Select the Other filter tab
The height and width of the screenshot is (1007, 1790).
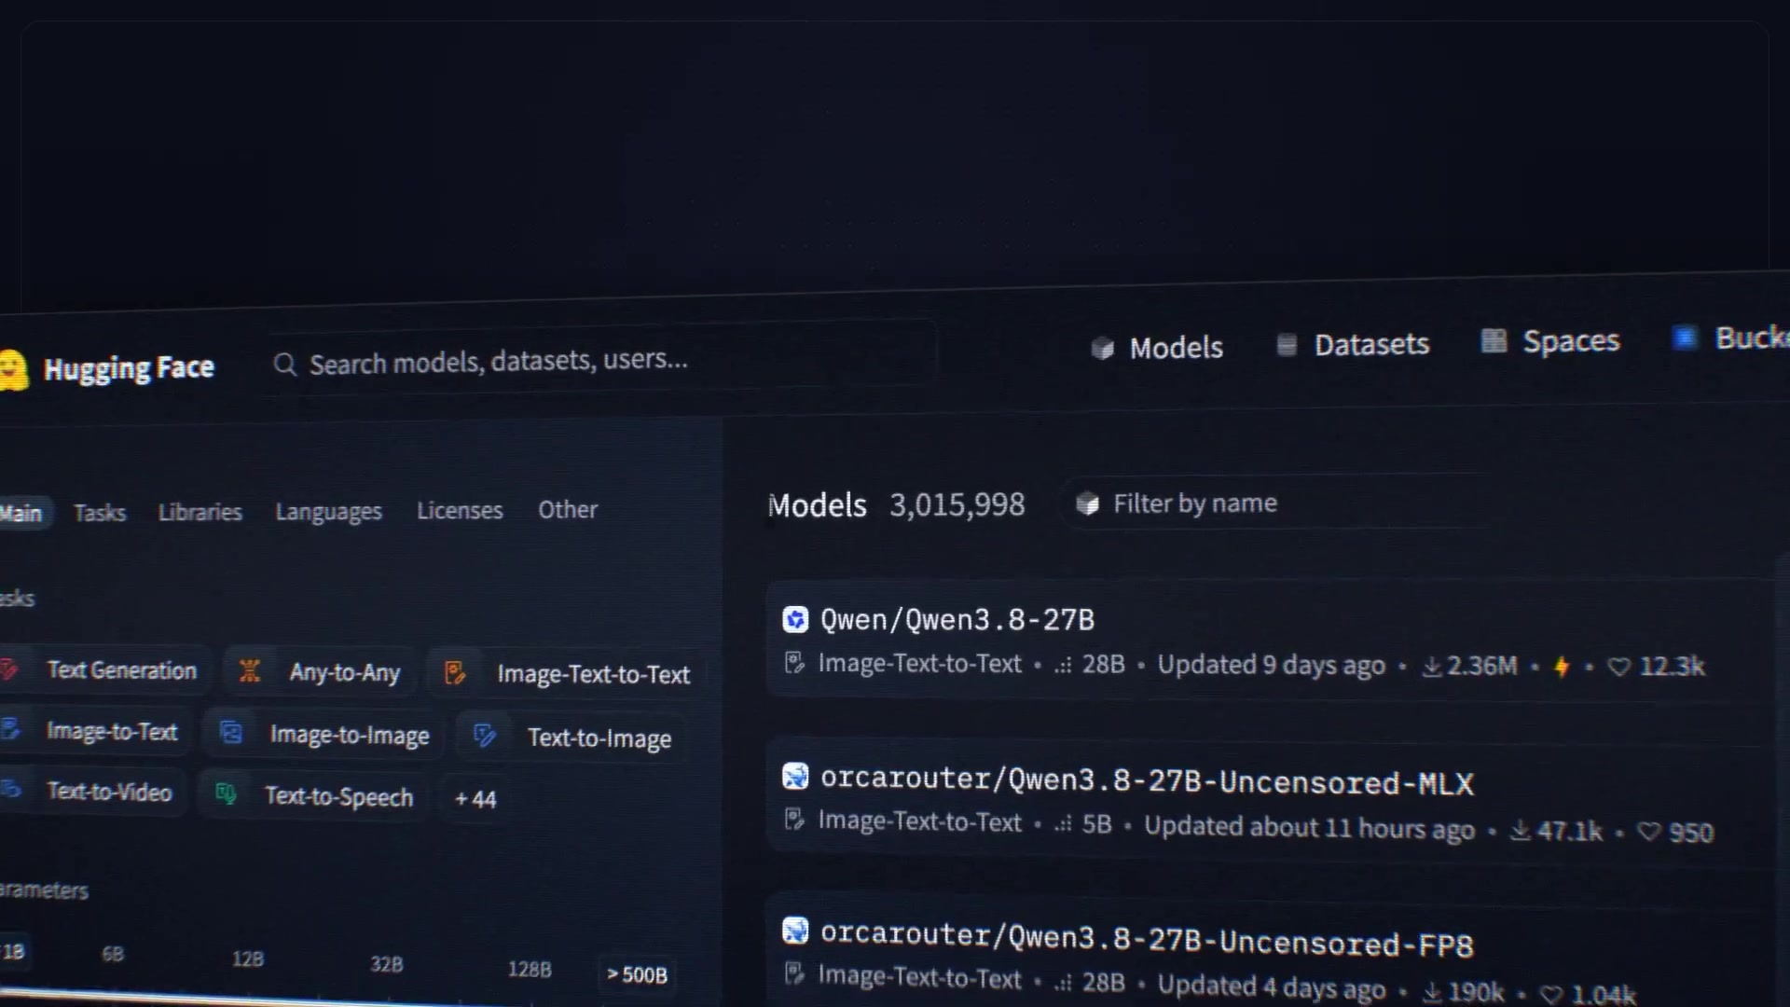pyautogui.click(x=568, y=509)
